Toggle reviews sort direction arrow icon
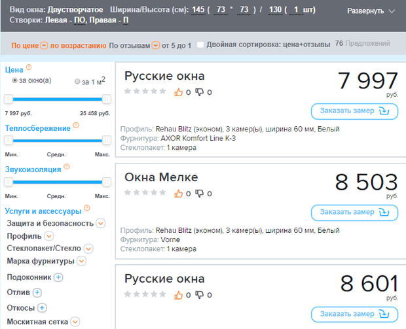406x329 pixels. [156, 46]
